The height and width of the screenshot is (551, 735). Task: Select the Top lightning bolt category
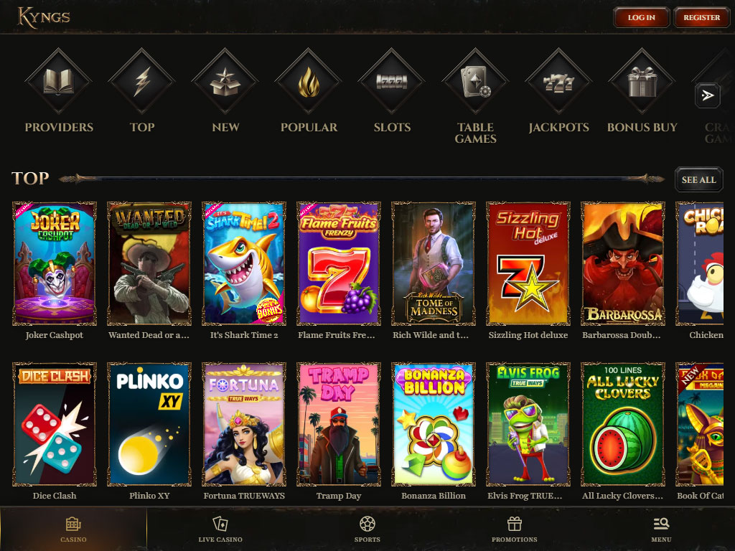(x=142, y=82)
